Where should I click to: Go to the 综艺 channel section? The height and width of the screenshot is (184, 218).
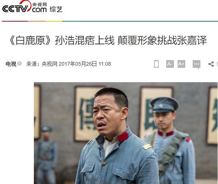click(56, 10)
